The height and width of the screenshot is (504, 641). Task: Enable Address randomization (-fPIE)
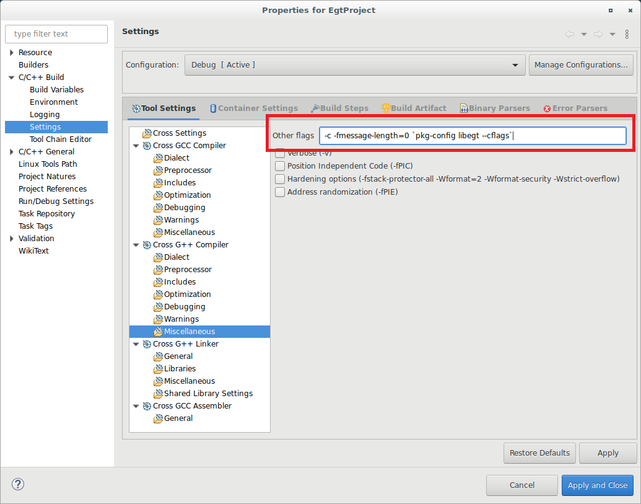point(280,192)
